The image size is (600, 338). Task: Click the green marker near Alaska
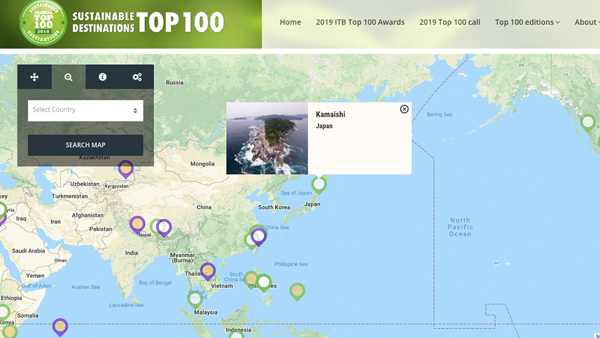click(588, 122)
